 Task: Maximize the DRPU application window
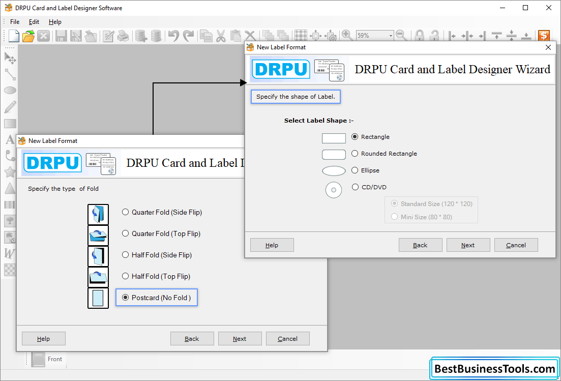pos(525,8)
